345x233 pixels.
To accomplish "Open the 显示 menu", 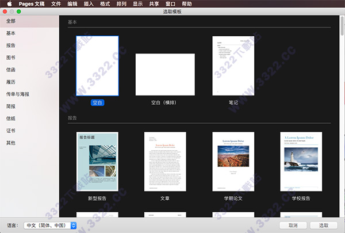I will click(138, 4).
